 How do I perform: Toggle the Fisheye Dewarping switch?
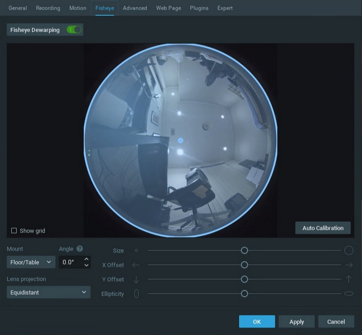74,30
